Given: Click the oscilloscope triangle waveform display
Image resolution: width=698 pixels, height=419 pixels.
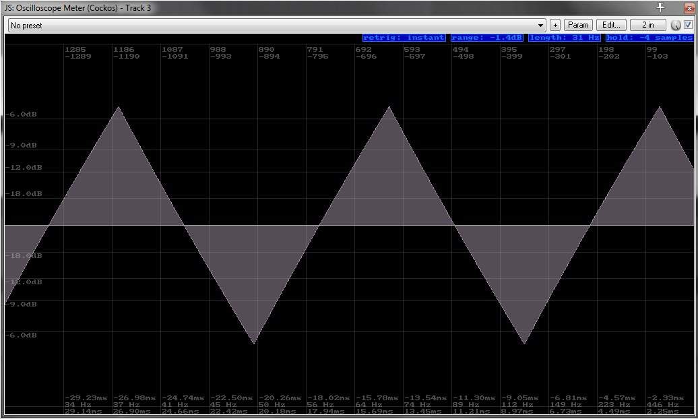Looking at the screenshot, I should [x=349, y=225].
